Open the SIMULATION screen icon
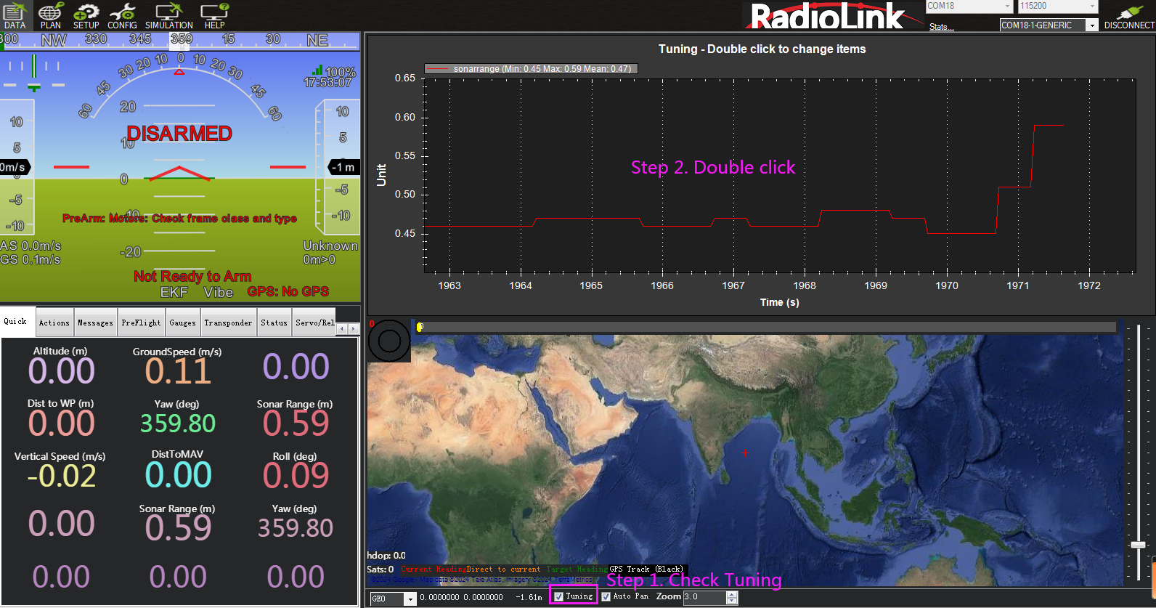1156x608 pixels. 168,15
